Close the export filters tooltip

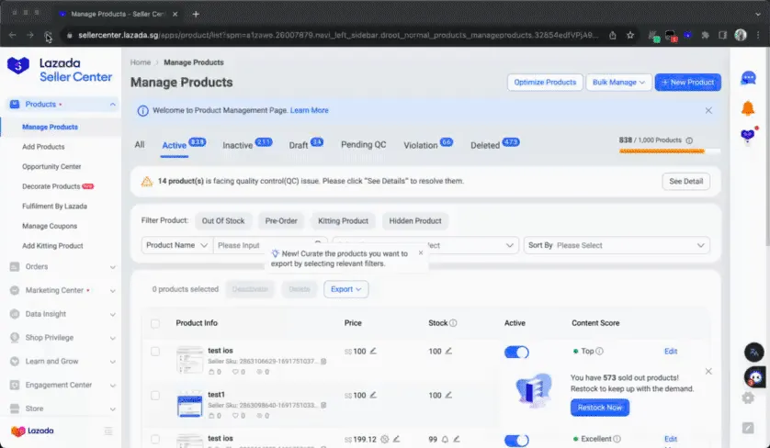420,252
